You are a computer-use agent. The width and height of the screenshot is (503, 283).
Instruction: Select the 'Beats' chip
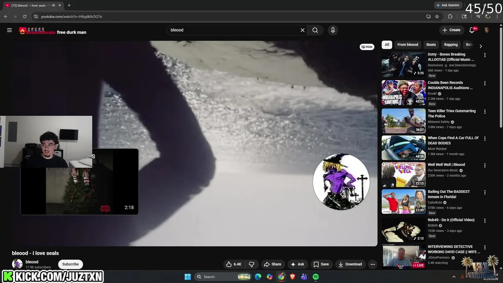coord(431,44)
